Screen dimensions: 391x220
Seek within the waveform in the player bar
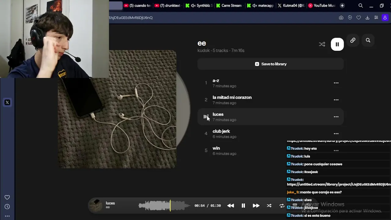(164, 206)
